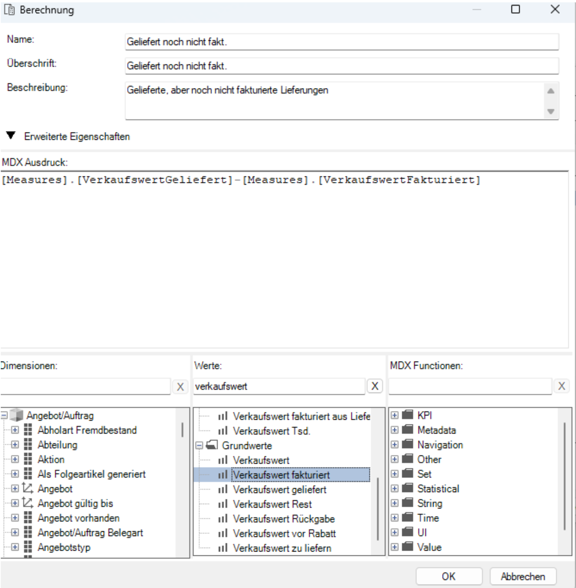Focus the MDX Functionen search box

pyautogui.click(x=470, y=386)
